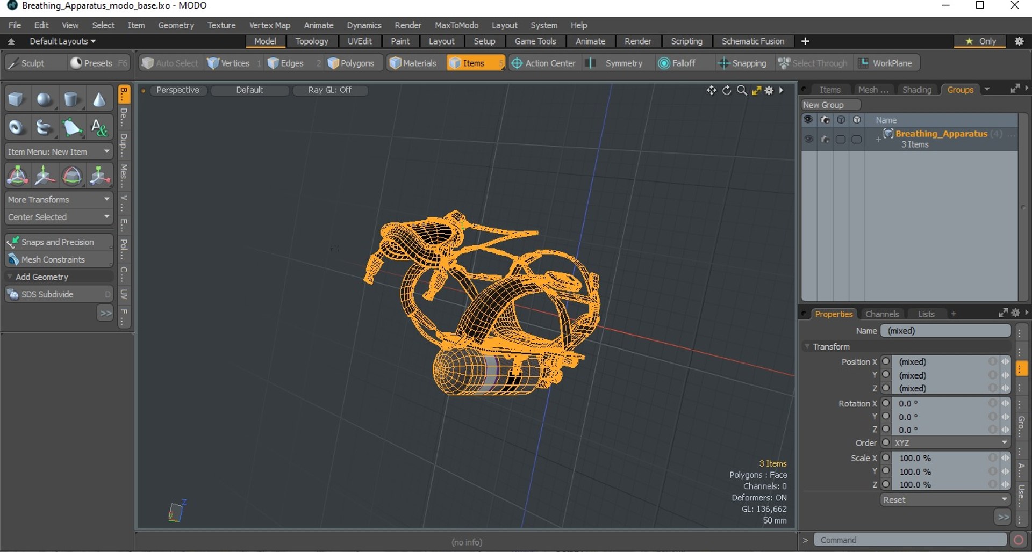Click the New Group button

pos(823,105)
